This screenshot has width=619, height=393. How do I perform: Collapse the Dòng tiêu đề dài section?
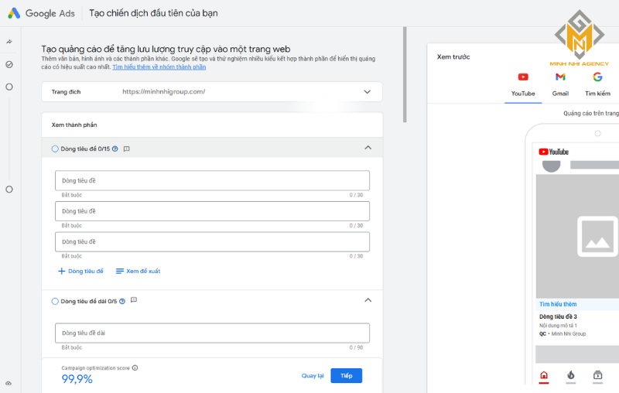pos(368,300)
